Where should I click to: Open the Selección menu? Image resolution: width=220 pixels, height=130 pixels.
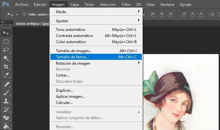(x=108, y=5)
